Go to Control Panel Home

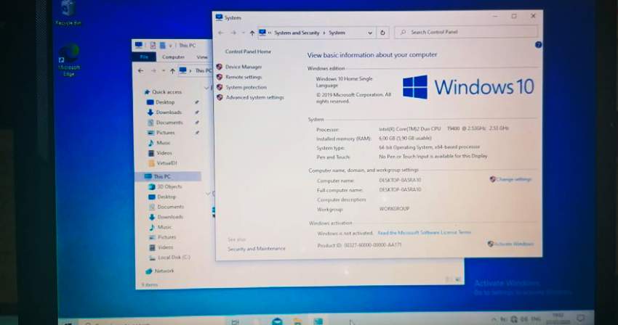(248, 52)
